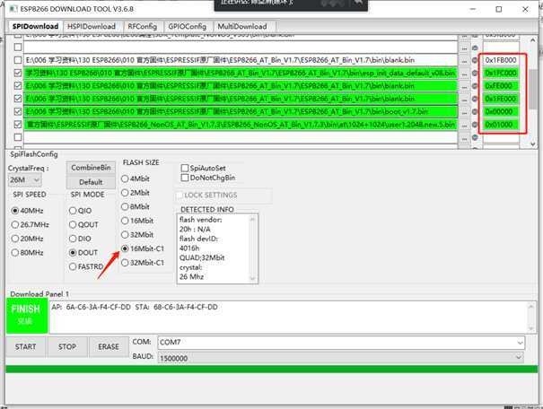Choose 32Mbit flash size
Screen dimensions: 543x409
click(x=137, y=235)
